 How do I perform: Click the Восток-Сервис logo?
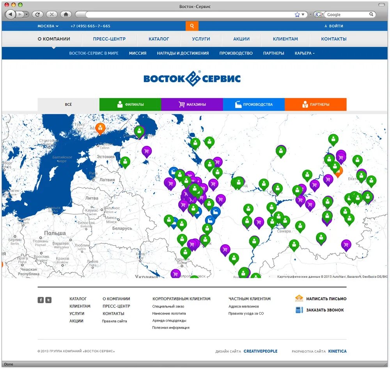point(192,79)
